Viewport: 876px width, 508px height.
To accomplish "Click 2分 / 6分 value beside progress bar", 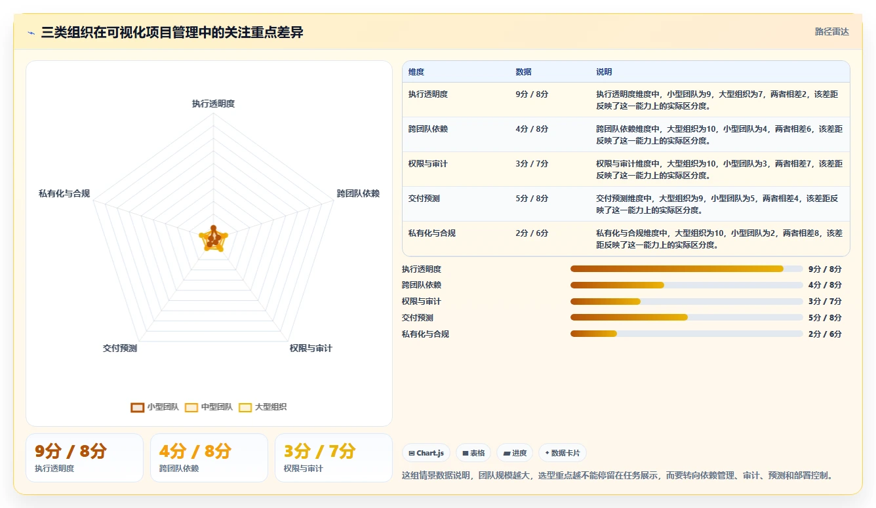I will (x=825, y=334).
